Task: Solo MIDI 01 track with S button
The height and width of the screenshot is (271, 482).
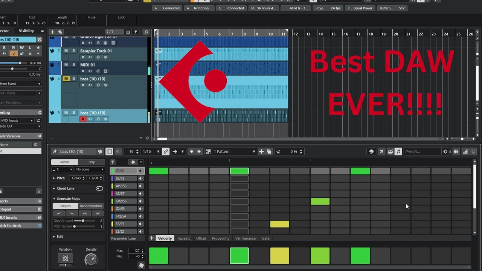Action: (x=73, y=65)
